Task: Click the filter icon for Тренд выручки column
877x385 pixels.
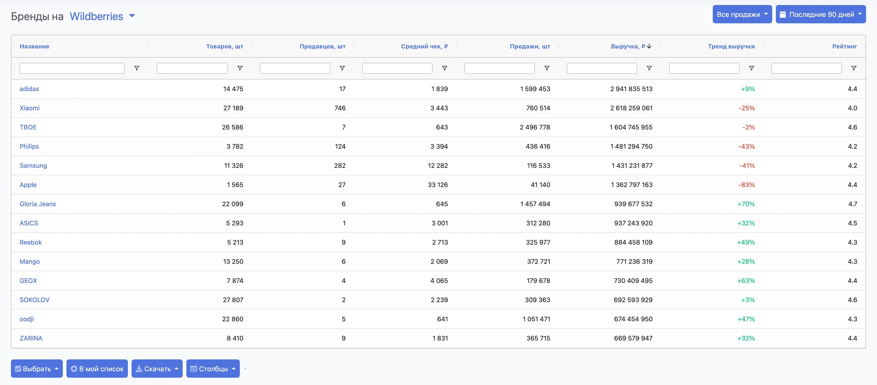Action: tap(751, 68)
